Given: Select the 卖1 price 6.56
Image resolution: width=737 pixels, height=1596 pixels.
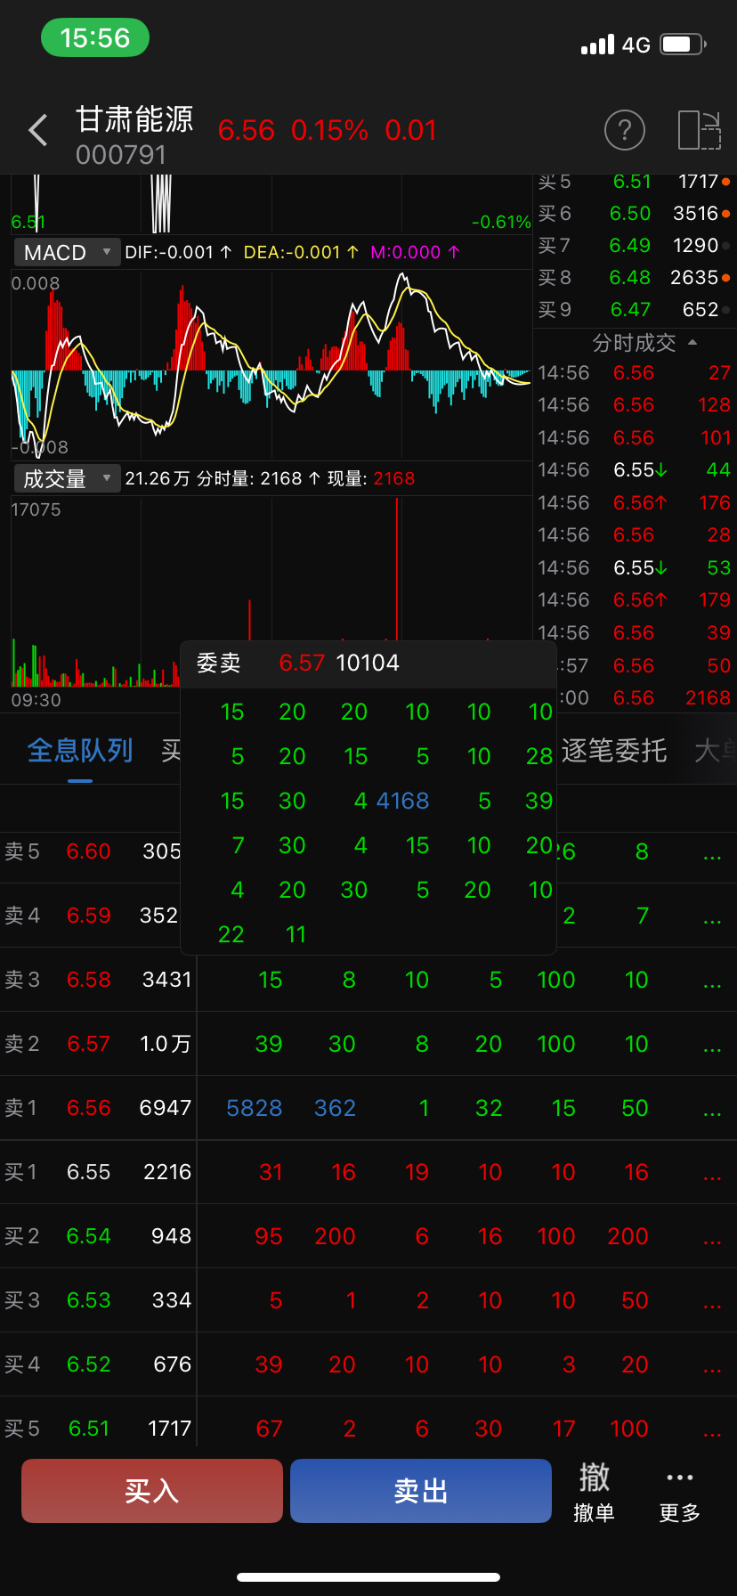Looking at the screenshot, I should click(x=89, y=1108).
